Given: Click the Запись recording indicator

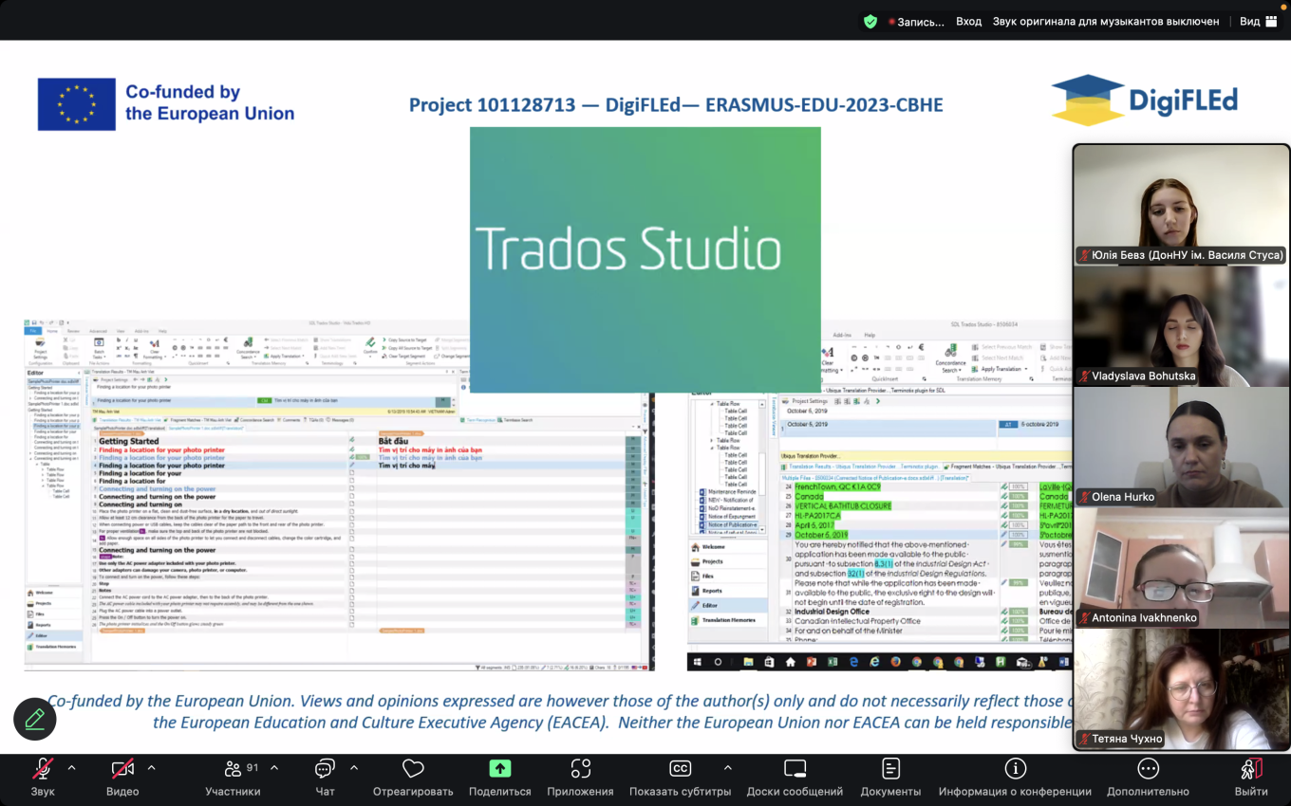Looking at the screenshot, I should (916, 21).
